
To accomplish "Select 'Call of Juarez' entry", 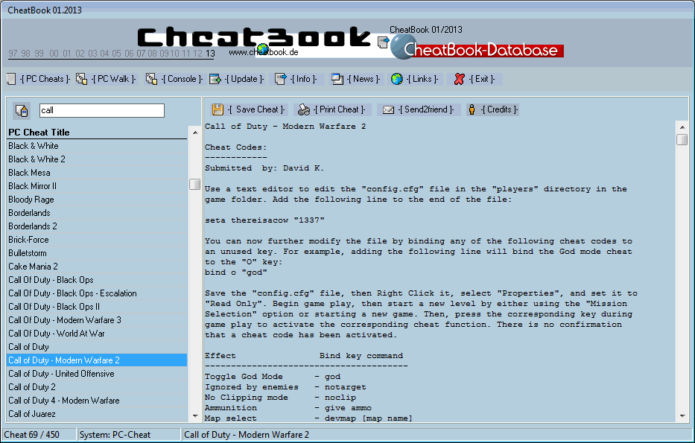I will (97, 414).
